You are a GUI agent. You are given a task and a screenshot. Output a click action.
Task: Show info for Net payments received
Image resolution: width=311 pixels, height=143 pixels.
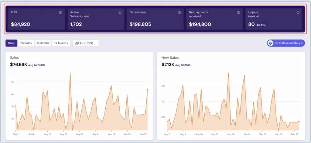[239, 13]
